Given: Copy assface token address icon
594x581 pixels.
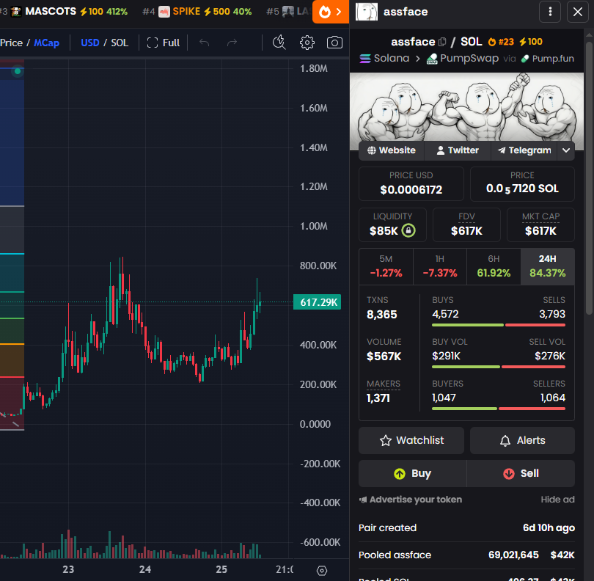Looking at the screenshot, I should (x=442, y=42).
